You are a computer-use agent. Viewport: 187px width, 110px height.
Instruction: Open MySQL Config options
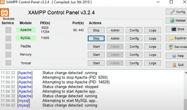pyautogui.click(x=134, y=38)
